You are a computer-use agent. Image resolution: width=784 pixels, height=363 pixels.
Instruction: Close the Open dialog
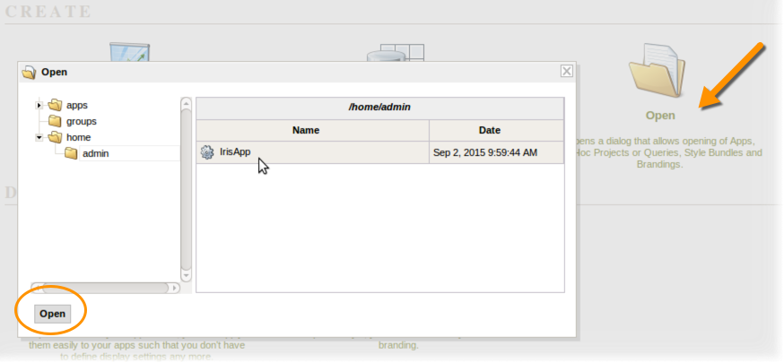(566, 72)
